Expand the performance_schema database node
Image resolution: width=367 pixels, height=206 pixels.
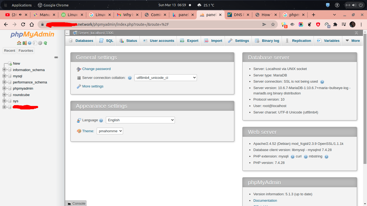(x=4, y=82)
